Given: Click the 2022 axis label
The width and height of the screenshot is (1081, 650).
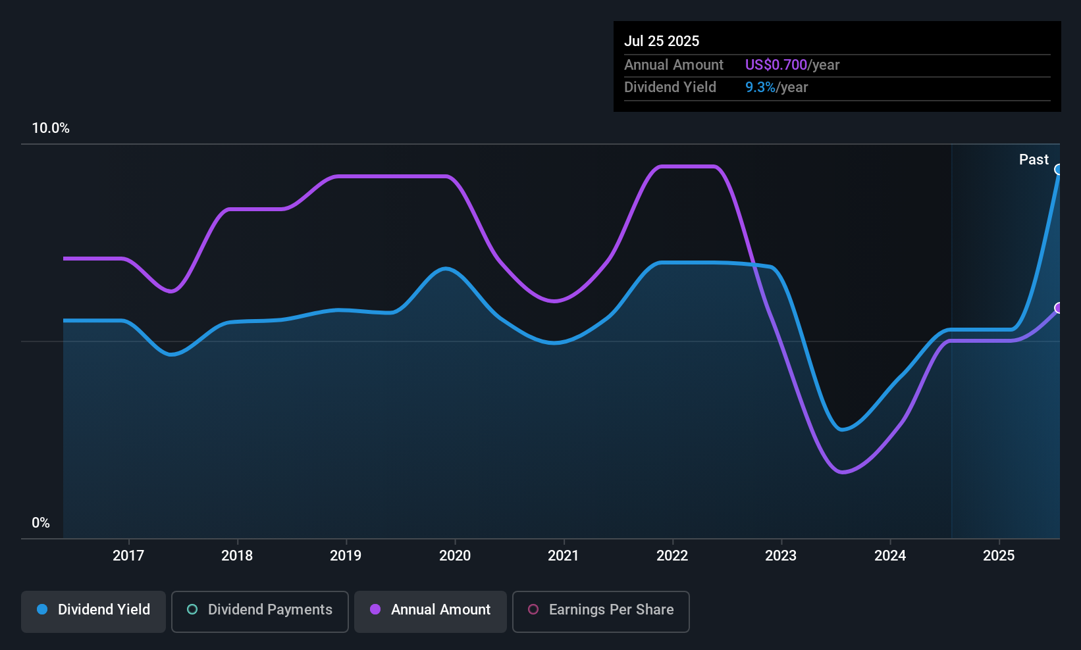Looking at the screenshot, I should coord(672,555).
